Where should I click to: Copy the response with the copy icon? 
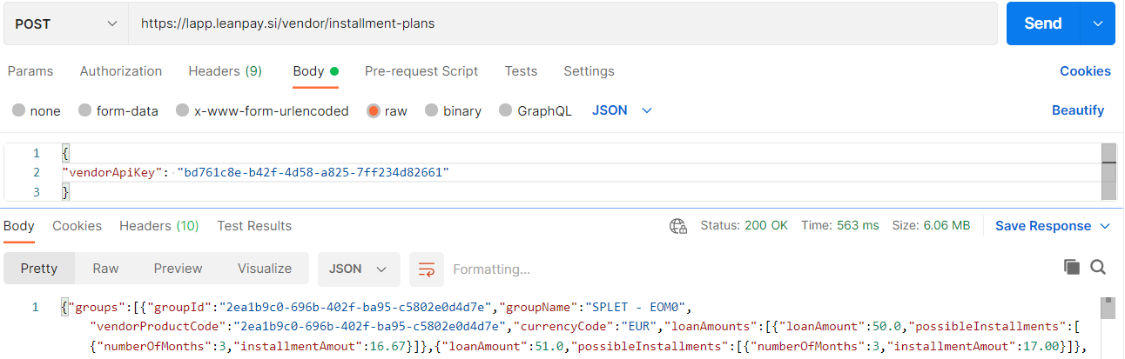[1072, 267]
